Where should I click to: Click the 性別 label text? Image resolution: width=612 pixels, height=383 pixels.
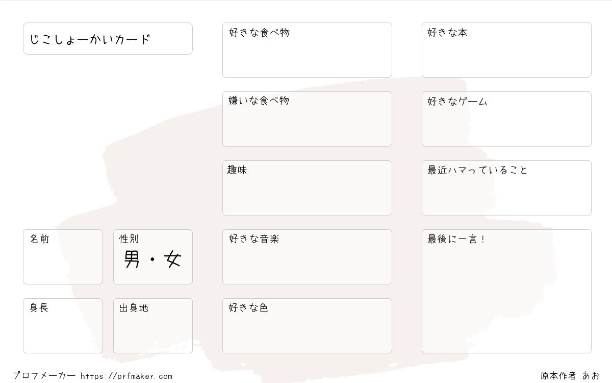129,239
